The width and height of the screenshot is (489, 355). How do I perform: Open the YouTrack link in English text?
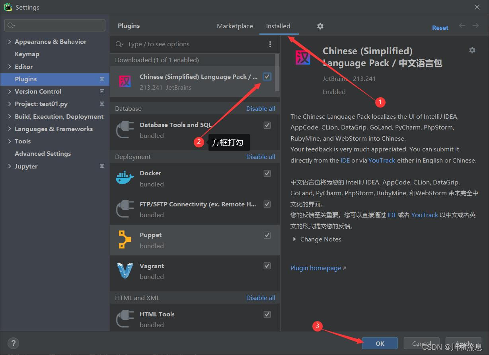click(382, 160)
